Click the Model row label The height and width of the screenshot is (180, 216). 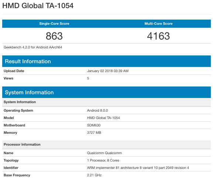(9, 118)
